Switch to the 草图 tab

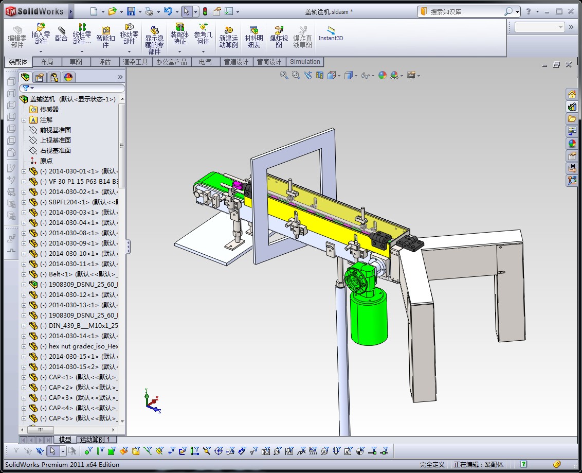tap(76, 62)
